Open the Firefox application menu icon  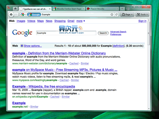(x=9, y=7)
